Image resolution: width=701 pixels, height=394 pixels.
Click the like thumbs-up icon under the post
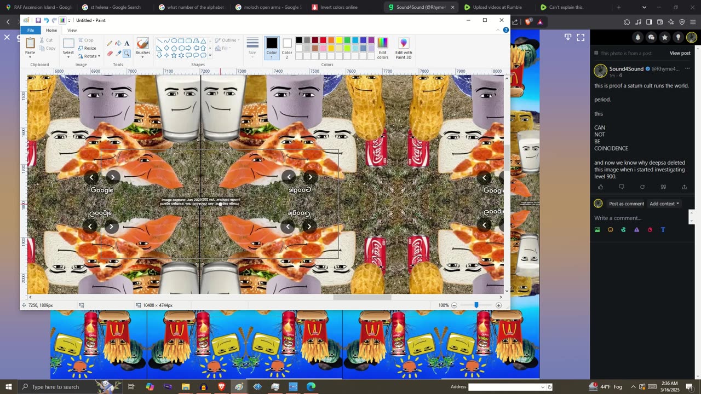(x=600, y=187)
